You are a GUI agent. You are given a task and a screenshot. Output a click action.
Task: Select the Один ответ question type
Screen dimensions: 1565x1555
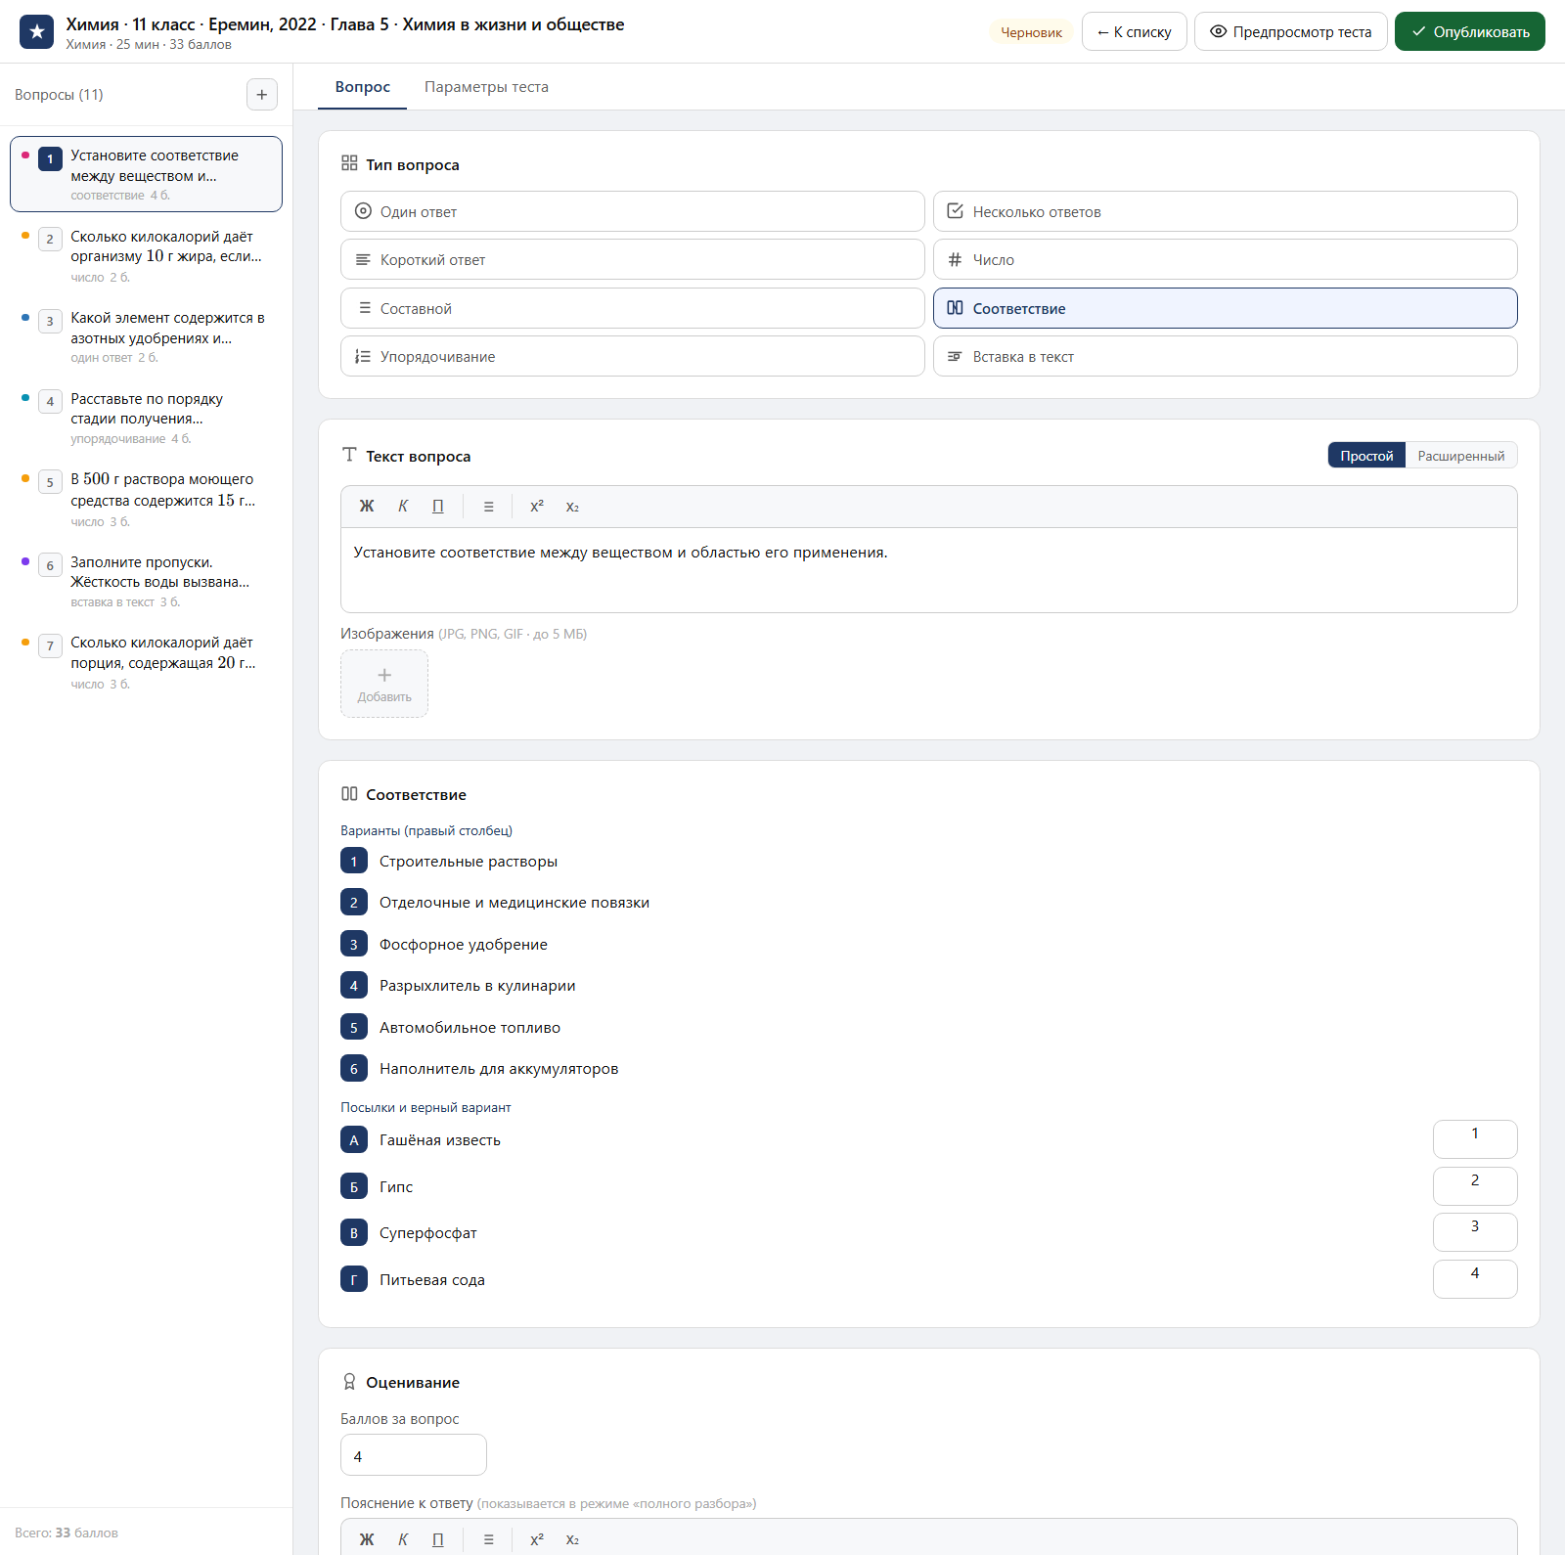click(x=633, y=211)
